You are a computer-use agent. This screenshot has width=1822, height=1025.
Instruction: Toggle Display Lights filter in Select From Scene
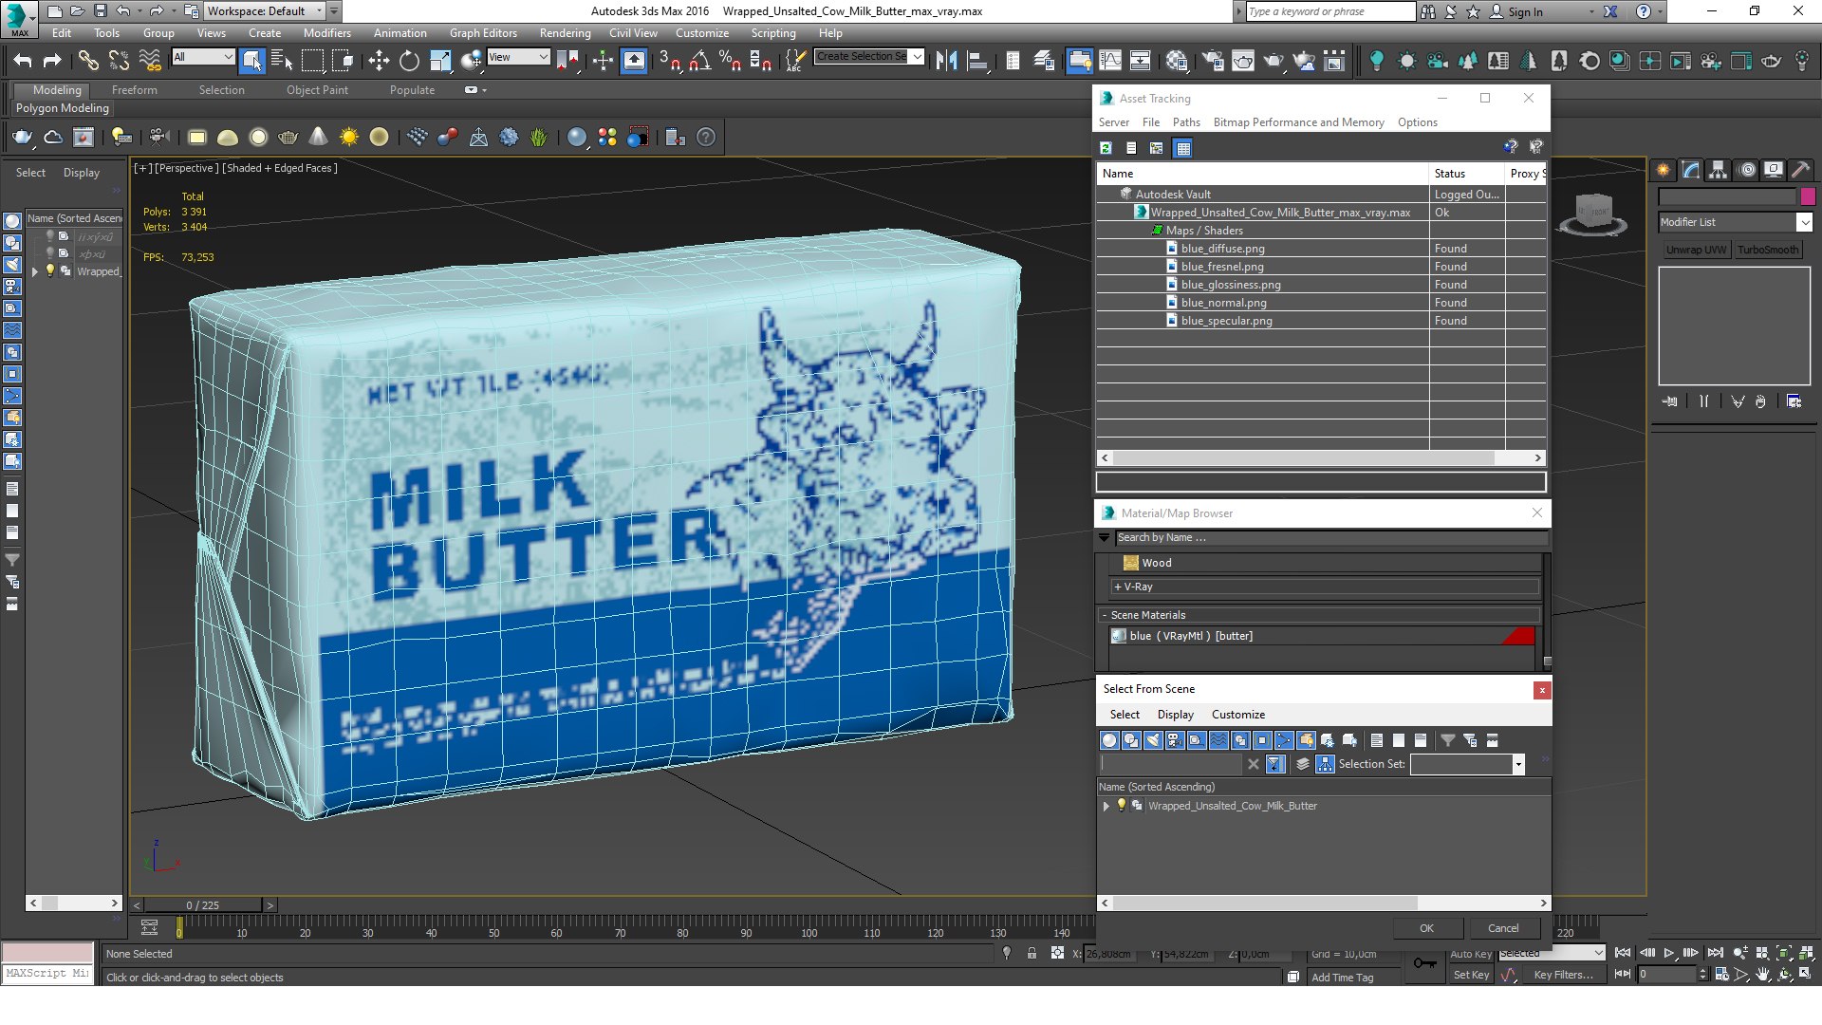pyautogui.click(x=1153, y=740)
